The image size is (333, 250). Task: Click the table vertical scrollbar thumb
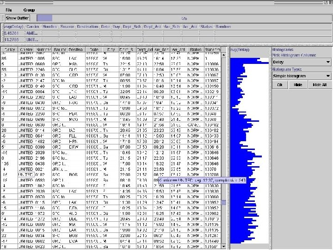tap(224, 202)
